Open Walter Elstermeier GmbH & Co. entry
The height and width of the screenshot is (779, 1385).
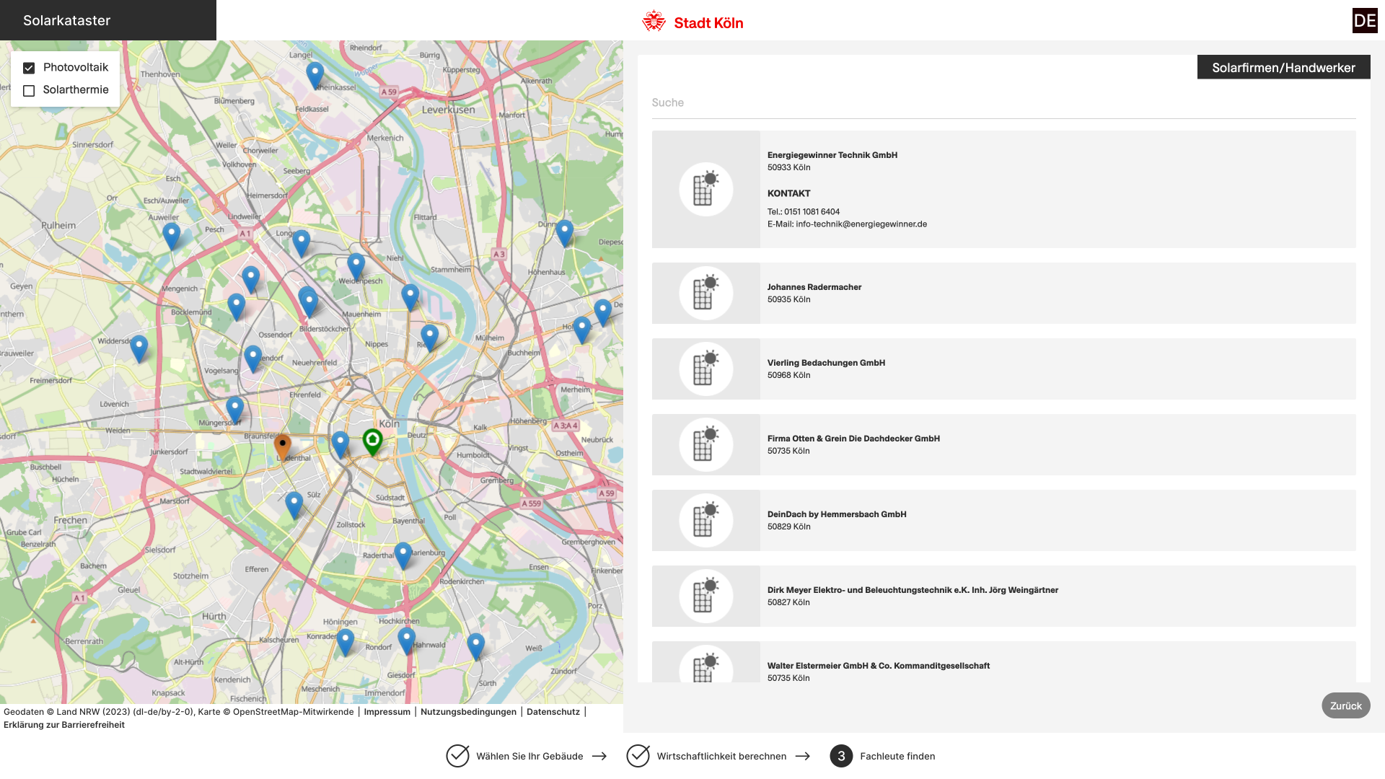1003,661
